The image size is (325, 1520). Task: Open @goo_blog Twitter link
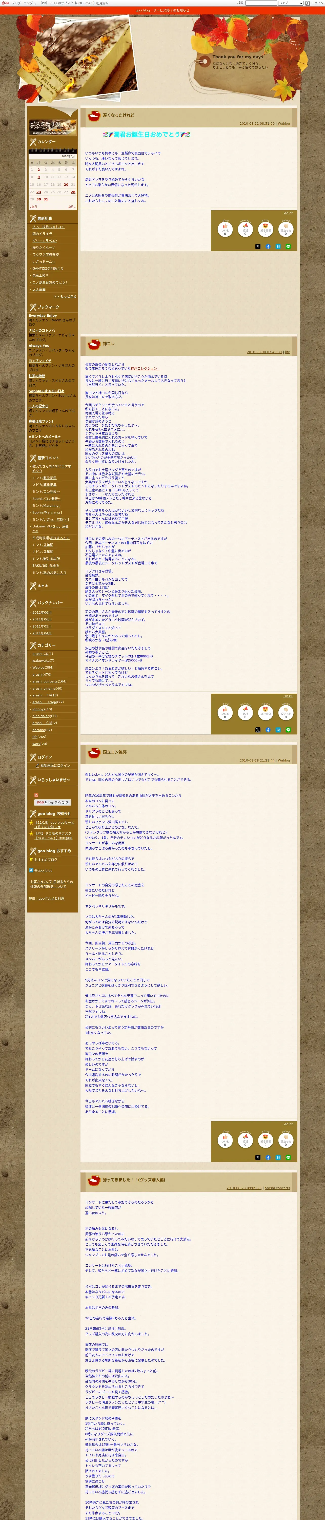(43, 870)
